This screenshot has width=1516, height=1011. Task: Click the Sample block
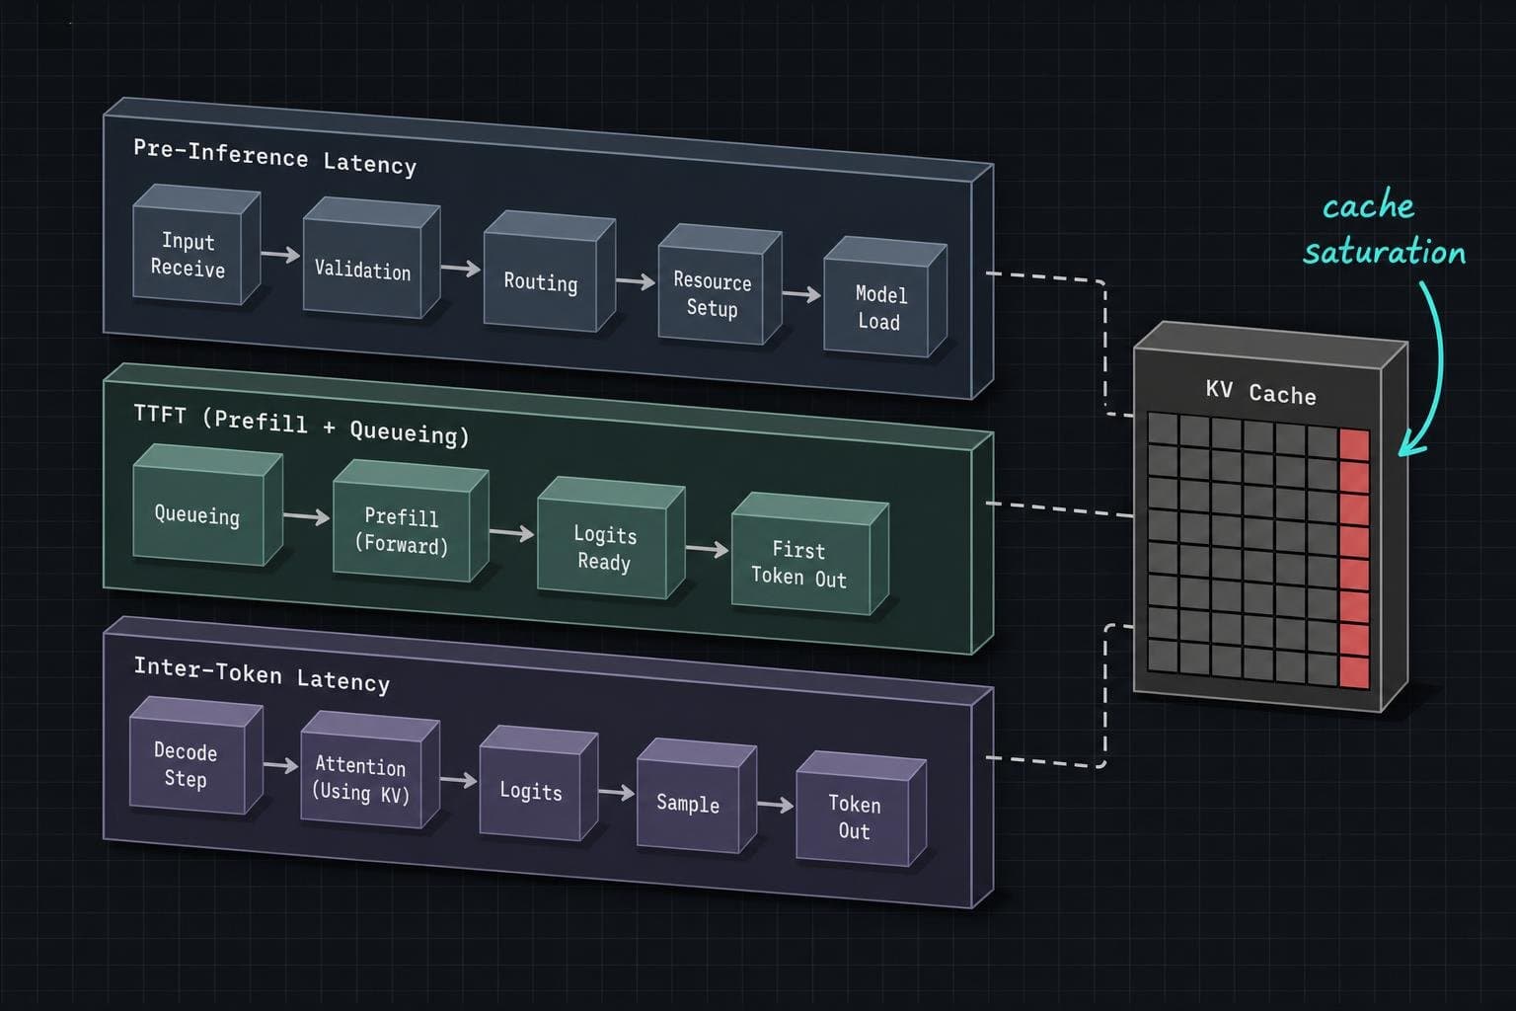point(697,796)
